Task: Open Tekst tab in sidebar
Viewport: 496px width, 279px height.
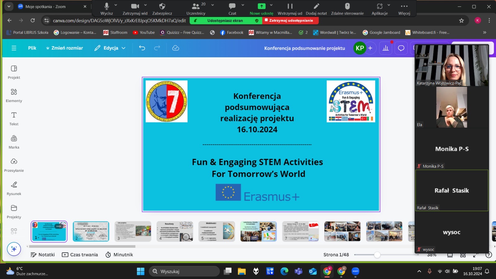Action: pyautogui.click(x=14, y=119)
